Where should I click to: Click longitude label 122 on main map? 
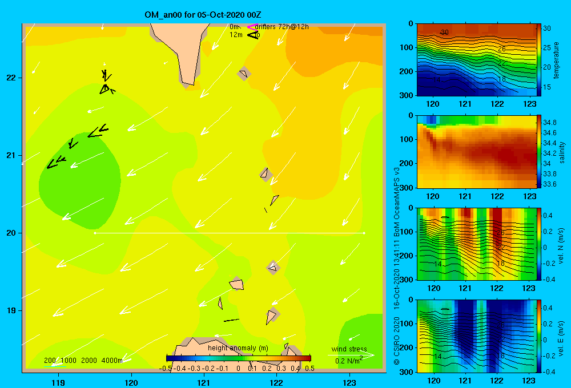coord(277,382)
